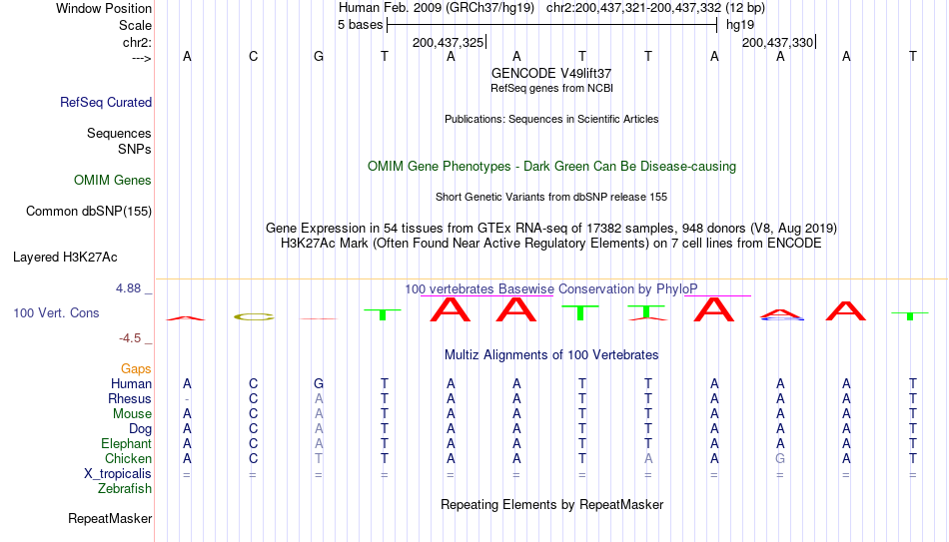Click the GTEx Gene Expression track title
Image resolution: width=949 pixels, height=542 pixels.
(551, 228)
